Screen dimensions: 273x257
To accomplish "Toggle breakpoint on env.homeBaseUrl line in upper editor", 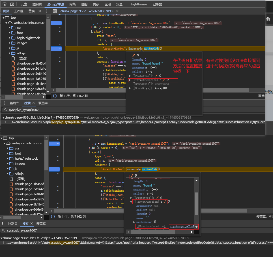I will click(x=56, y=23).
